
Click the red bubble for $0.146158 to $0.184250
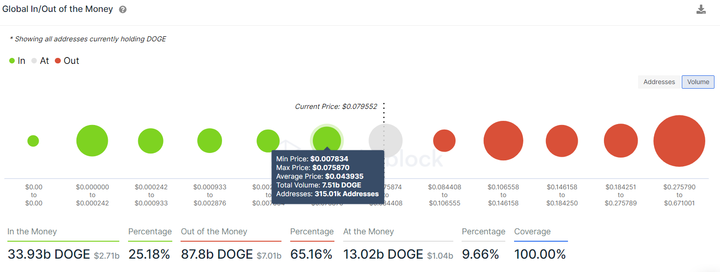tap(562, 141)
